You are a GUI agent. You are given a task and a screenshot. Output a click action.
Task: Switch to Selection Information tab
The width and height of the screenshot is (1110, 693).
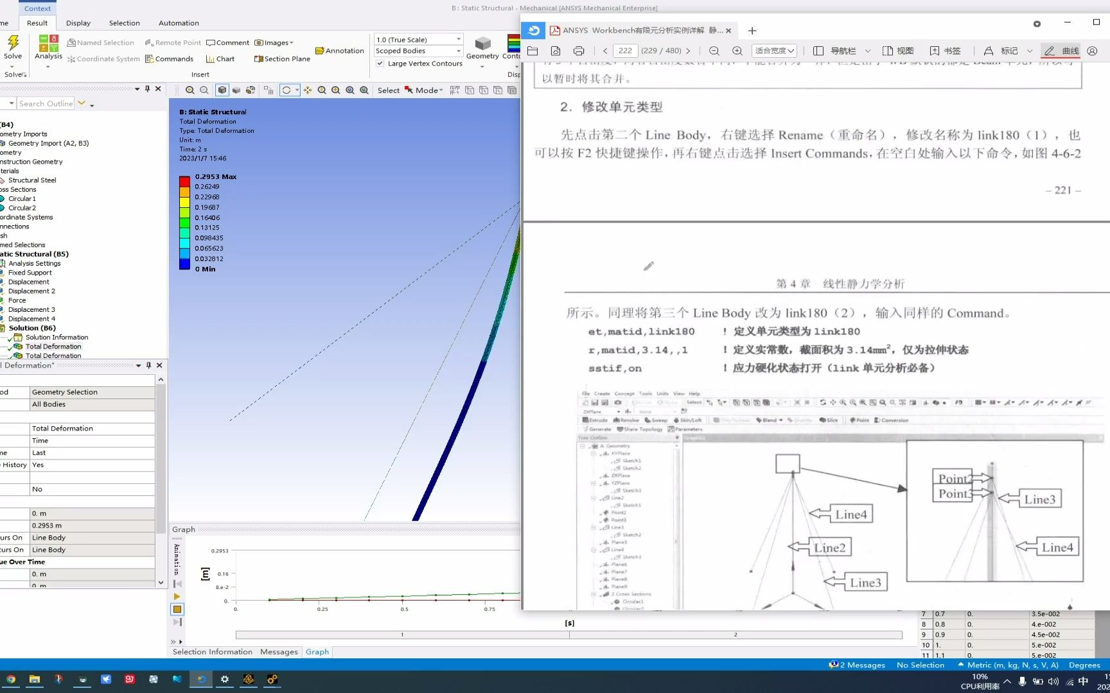[213, 651]
